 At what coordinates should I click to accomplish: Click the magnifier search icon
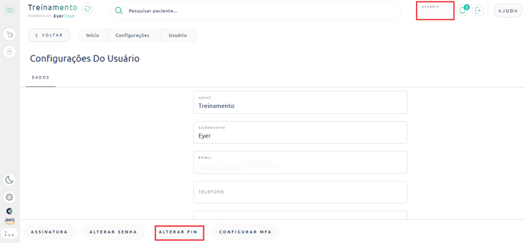[x=118, y=11]
